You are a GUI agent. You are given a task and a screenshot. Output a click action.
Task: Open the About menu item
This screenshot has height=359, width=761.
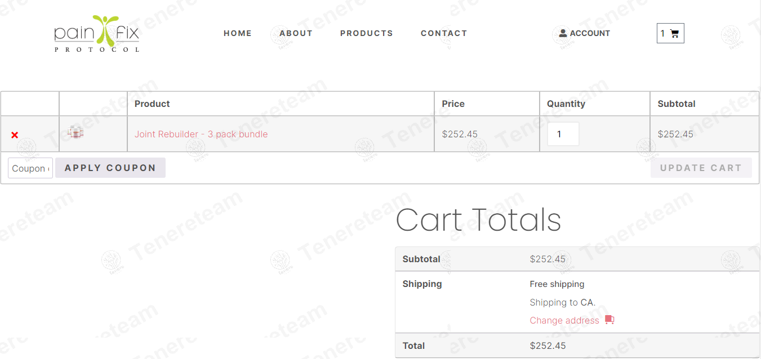(296, 33)
